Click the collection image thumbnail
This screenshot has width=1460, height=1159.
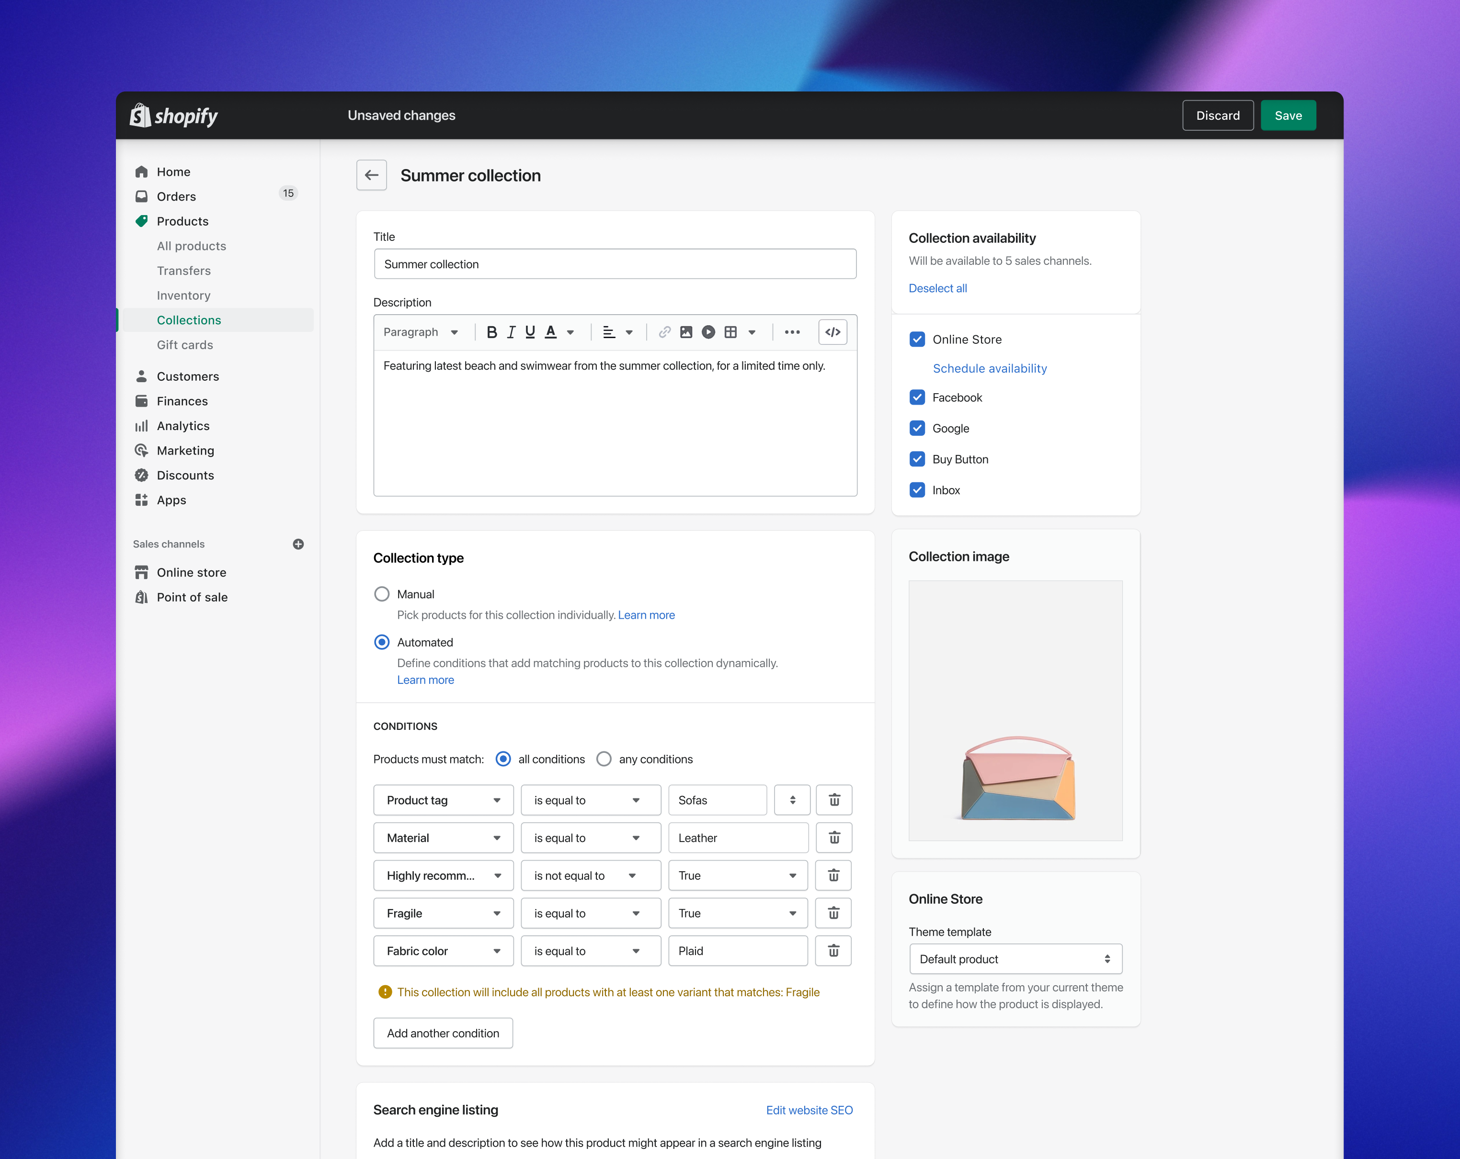[x=1015, y=711]
